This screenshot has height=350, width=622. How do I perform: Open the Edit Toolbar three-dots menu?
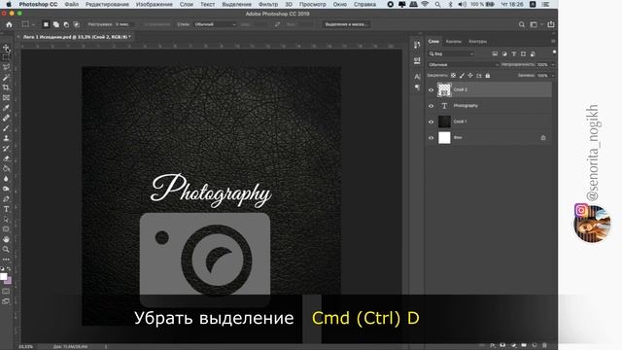[6, 260]
